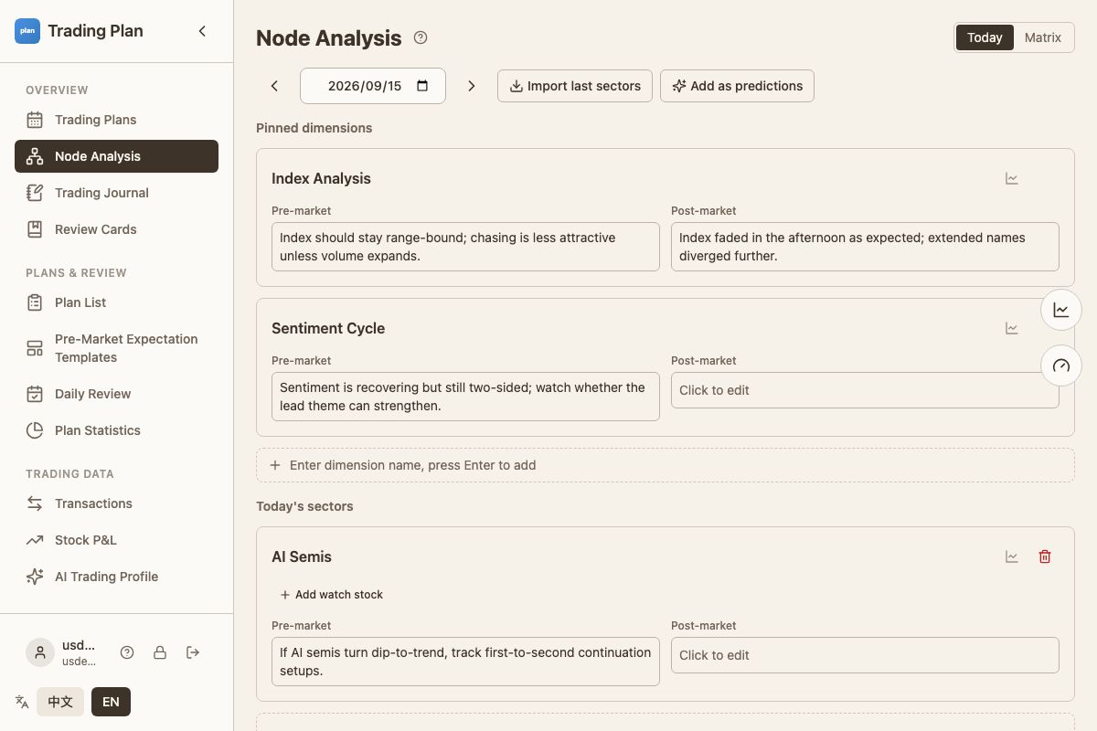Screen dimensions: 1097x731
Task: Click the Today's sectors label
Action: point(304,506)
